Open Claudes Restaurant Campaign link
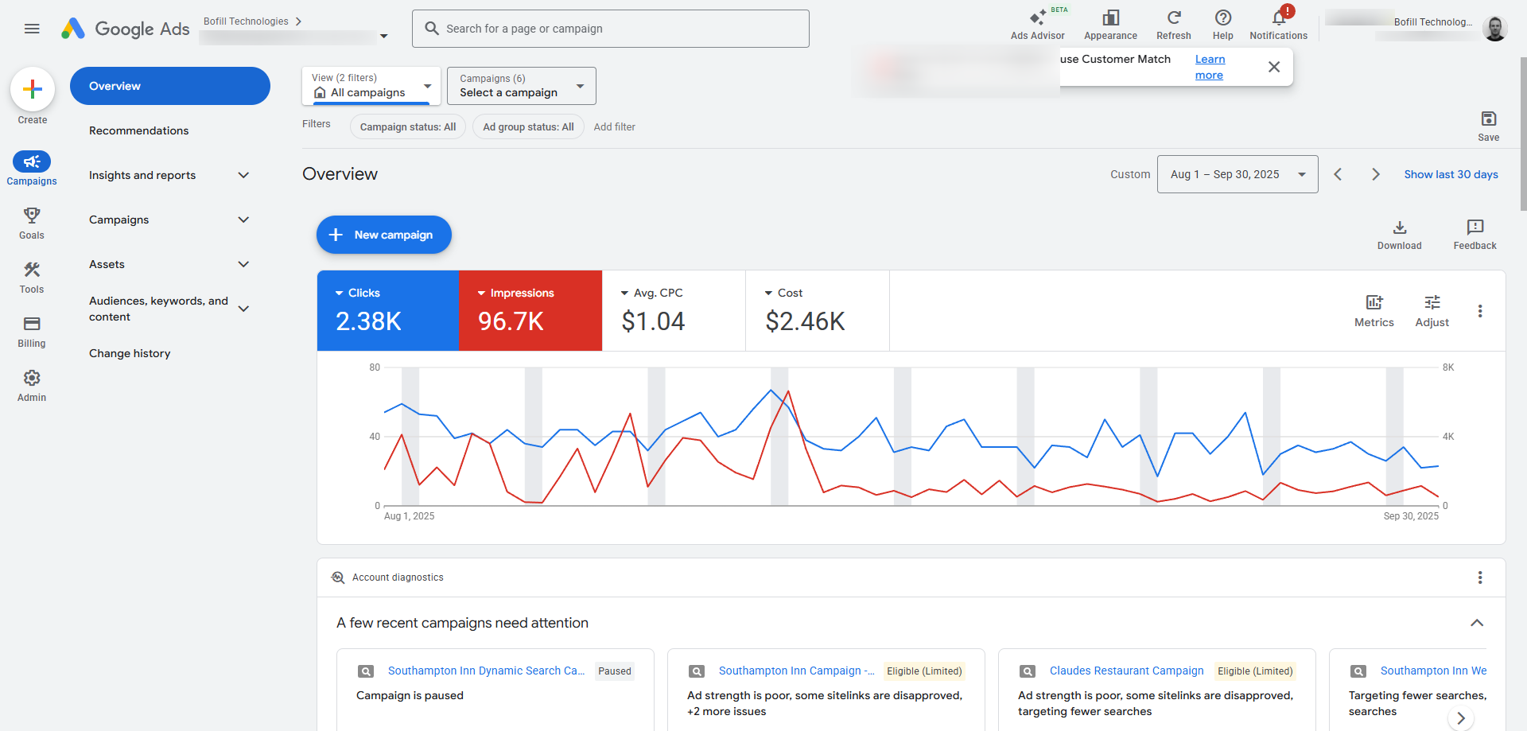1527x731 pixels. pos(1127,671)
